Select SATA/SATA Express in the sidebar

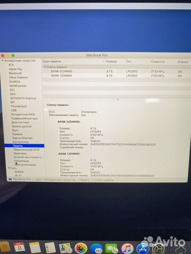(x=23, y=98)
